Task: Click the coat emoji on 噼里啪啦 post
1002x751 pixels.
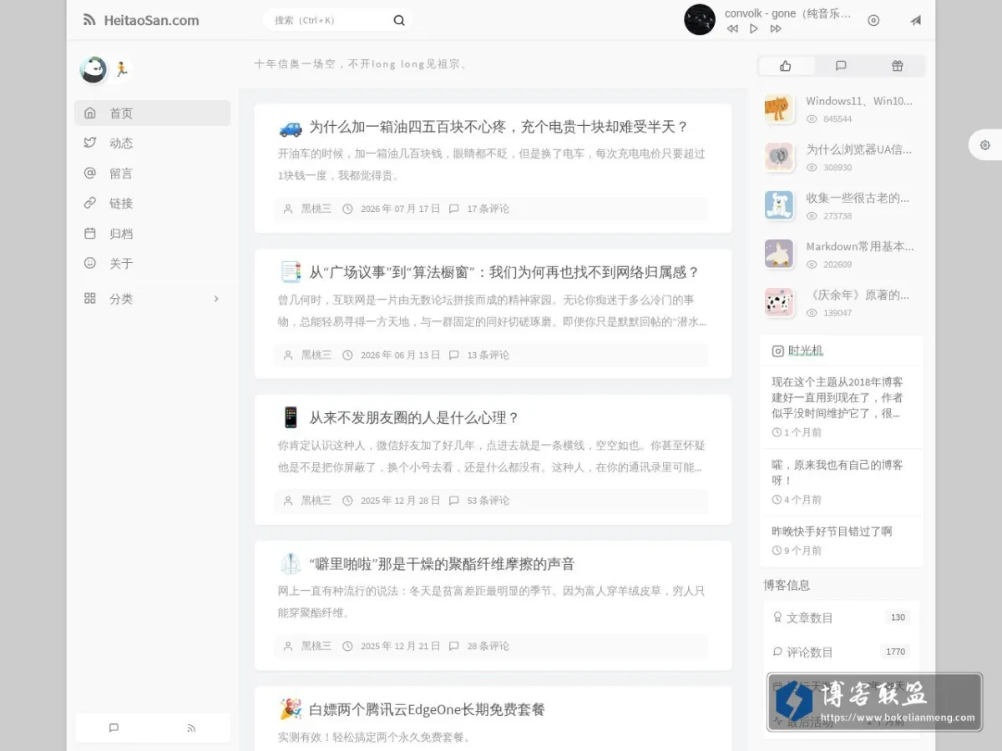Action: [291, 563]
